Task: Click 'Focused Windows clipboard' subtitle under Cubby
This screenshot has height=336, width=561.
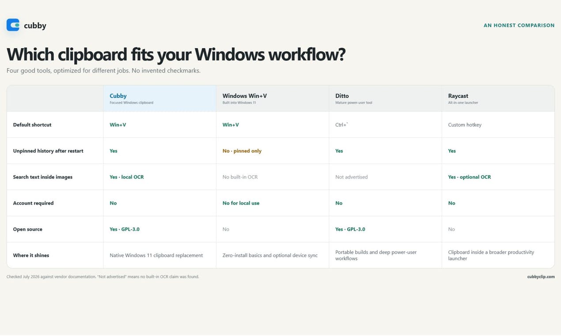Action: coord(131,103)
